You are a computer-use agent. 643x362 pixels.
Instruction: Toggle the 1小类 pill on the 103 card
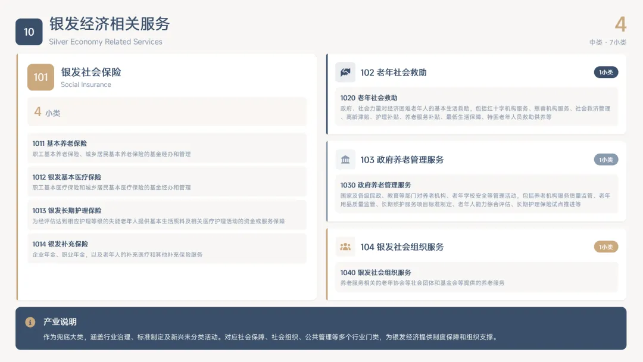click(605, 160)
